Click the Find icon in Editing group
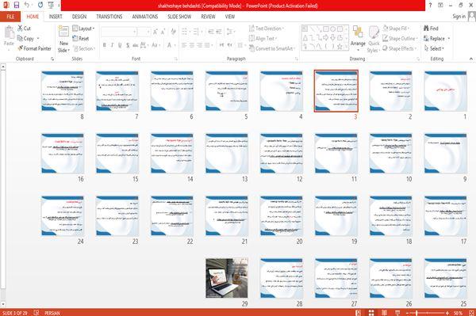Viewport: 476px width, 316px height. coord(431,29)
